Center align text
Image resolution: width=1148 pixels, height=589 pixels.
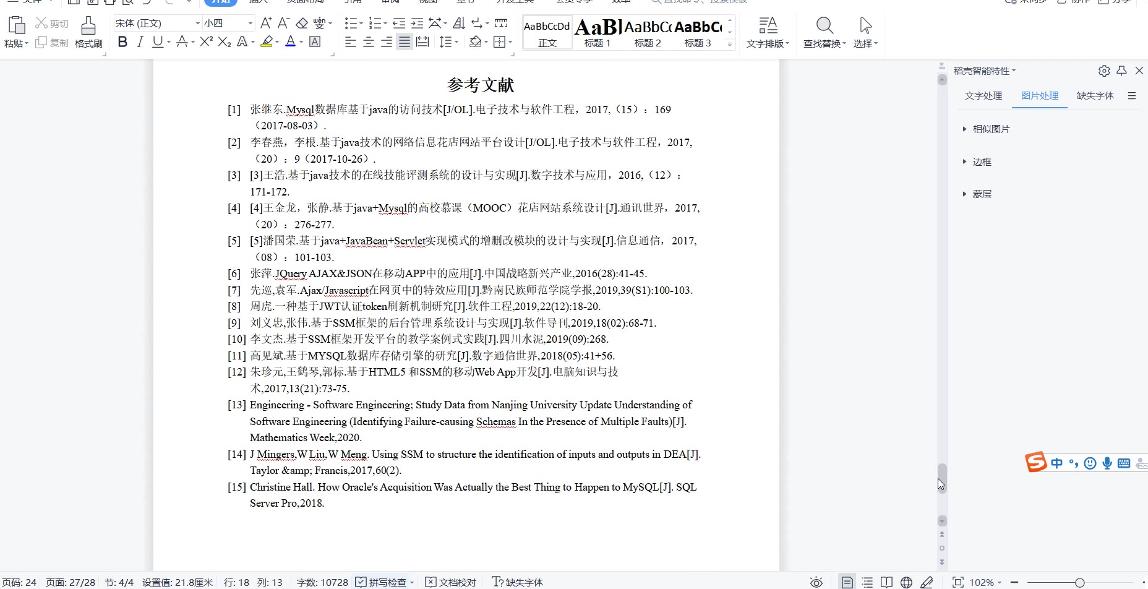369,42
